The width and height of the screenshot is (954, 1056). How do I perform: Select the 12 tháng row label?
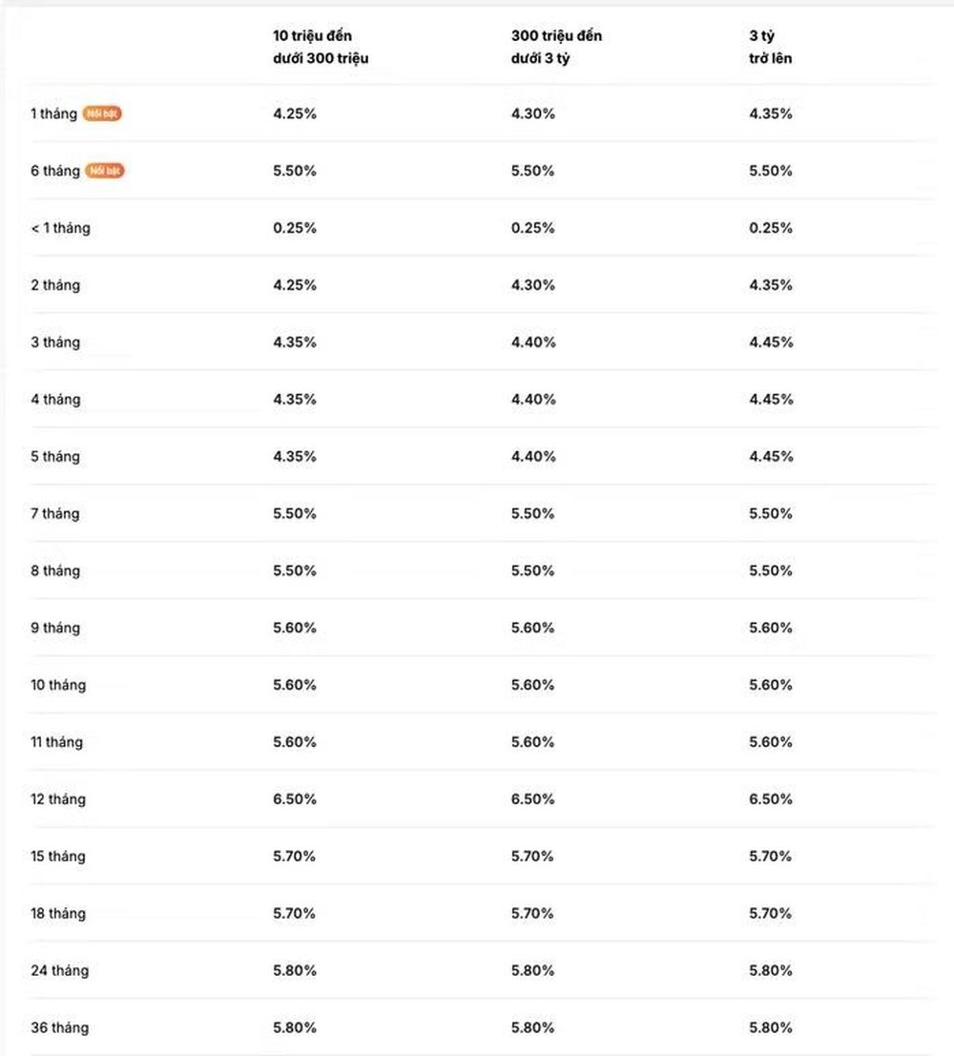coord(58,799)
